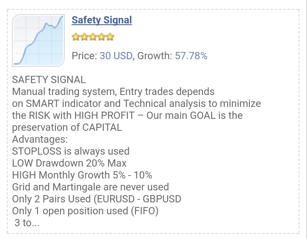The height and width of the screenshot is (239, 307).
Task: Click the "Price:" label text
Action: [x=84, y=56]
